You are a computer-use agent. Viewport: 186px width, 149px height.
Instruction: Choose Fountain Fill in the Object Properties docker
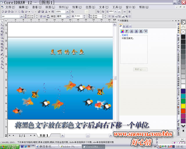[127, 31]
